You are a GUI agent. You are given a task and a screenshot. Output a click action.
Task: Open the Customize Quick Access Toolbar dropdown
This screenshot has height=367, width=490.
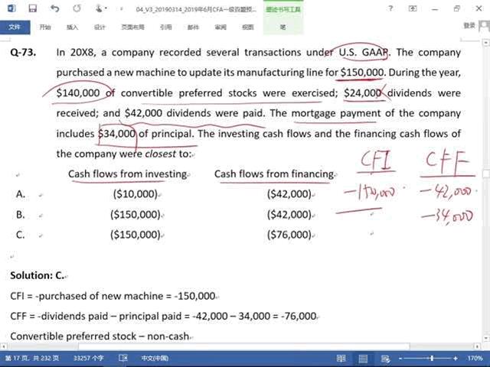[x=121, y=8]
